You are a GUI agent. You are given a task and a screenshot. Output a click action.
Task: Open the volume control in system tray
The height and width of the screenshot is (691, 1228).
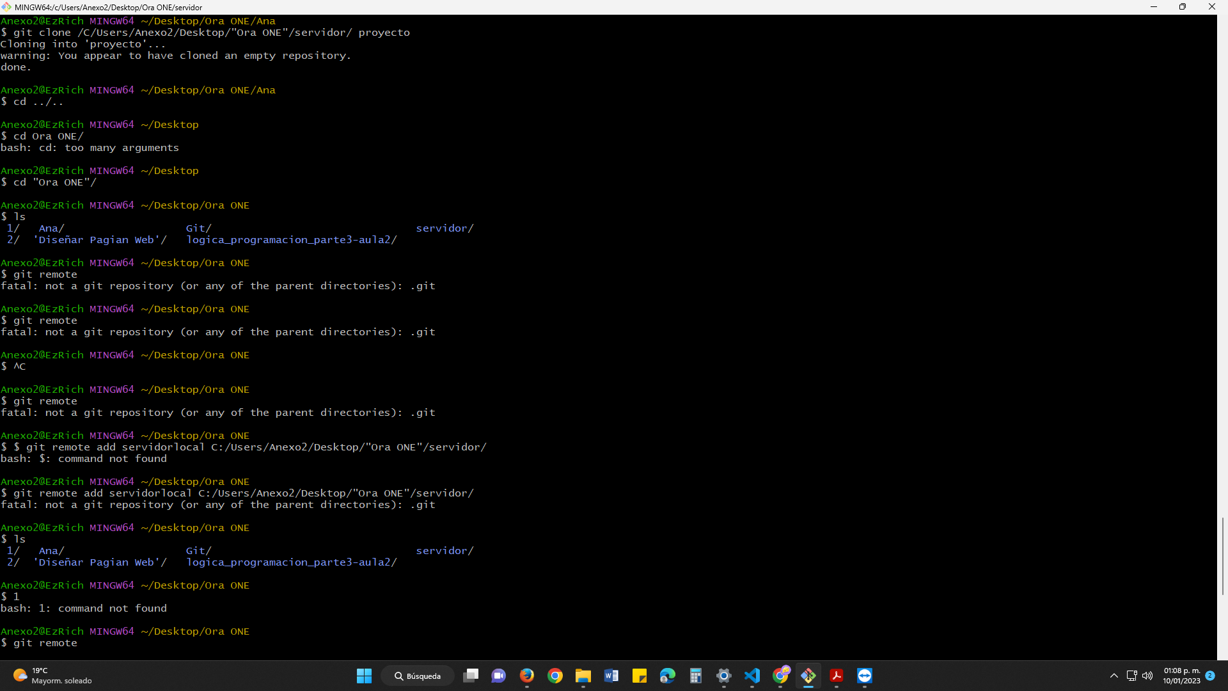click(x=1147, y=676)
